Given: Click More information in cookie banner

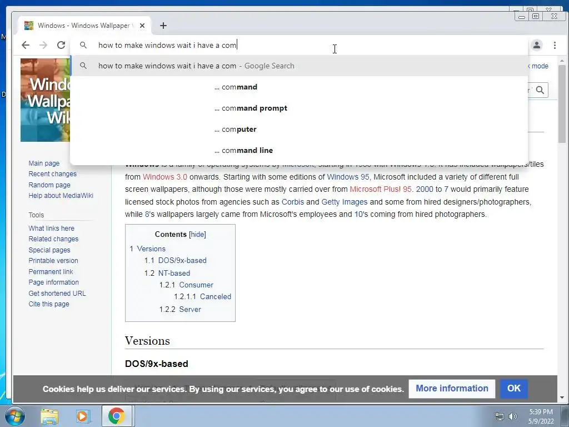Looking at the screenshot, I should [x=452, y=389].
